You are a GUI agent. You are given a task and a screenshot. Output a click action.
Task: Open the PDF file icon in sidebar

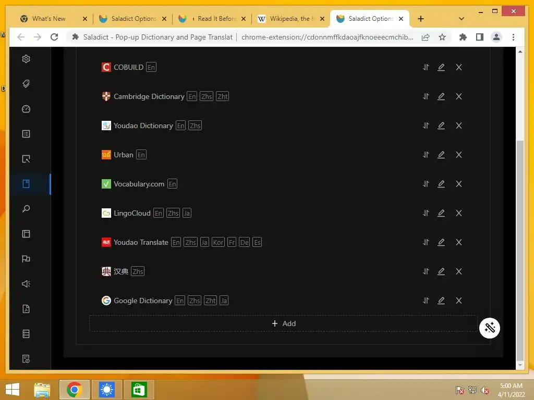click(26, 309)
